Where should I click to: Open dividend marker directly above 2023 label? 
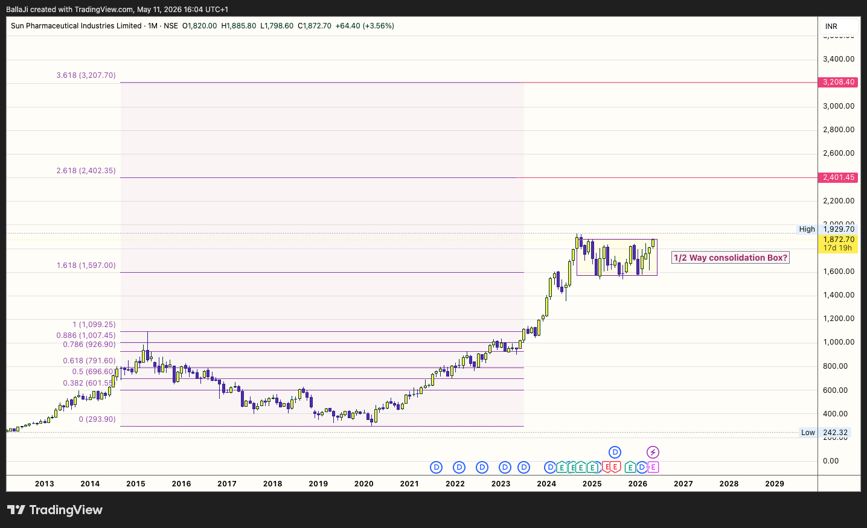505,467
